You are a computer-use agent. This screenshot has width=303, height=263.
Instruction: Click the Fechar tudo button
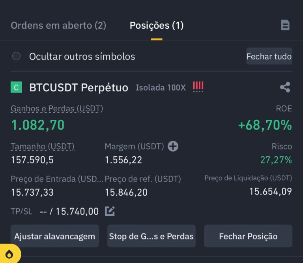pos(269,56)
